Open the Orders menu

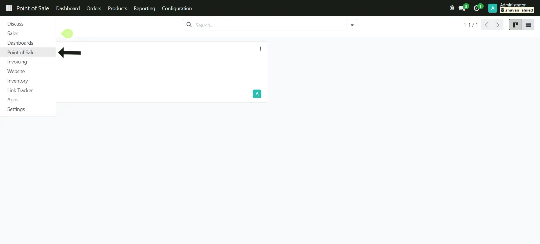coord(94,8)
